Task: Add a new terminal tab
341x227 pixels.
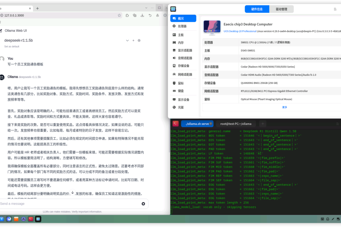Action: (x=263, y=124)
